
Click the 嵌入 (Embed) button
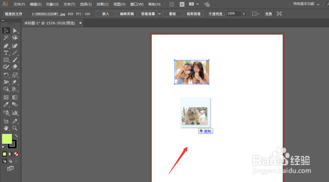(x=106, y=14)
